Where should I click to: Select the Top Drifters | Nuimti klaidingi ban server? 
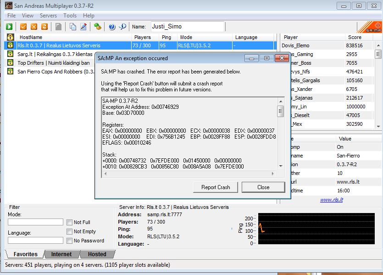coord(54,63)
